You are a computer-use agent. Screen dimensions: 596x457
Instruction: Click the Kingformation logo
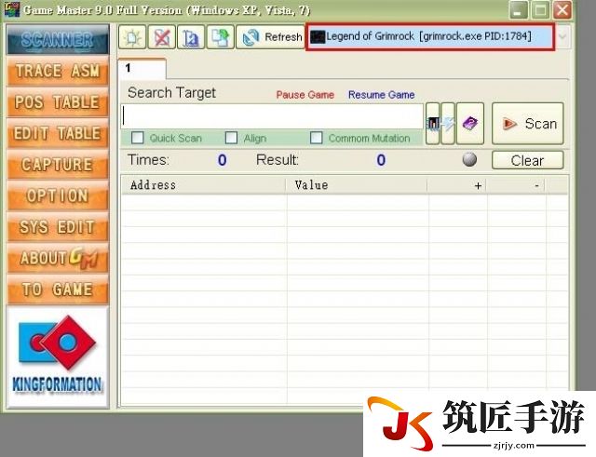click(58, 357)
